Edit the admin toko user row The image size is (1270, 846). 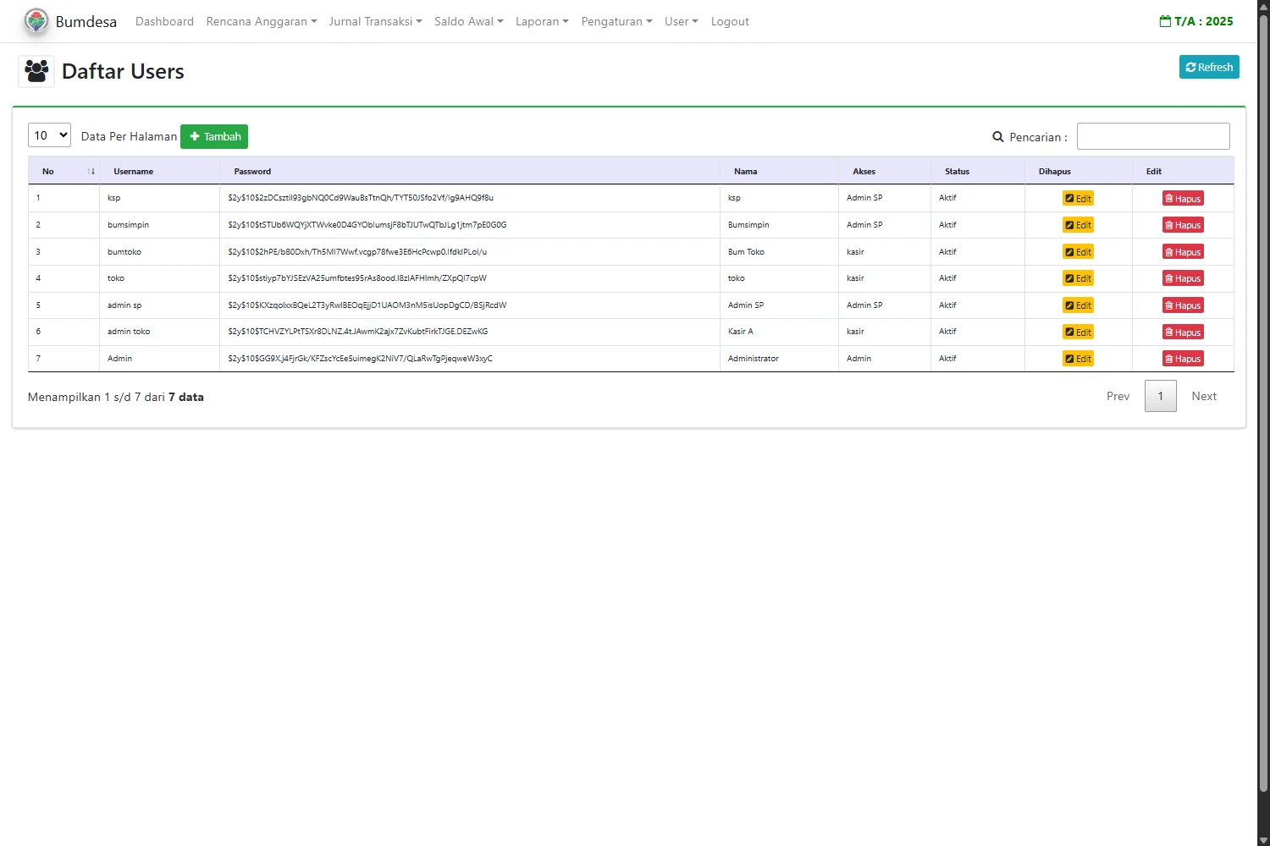click(x=1078, y=332)
